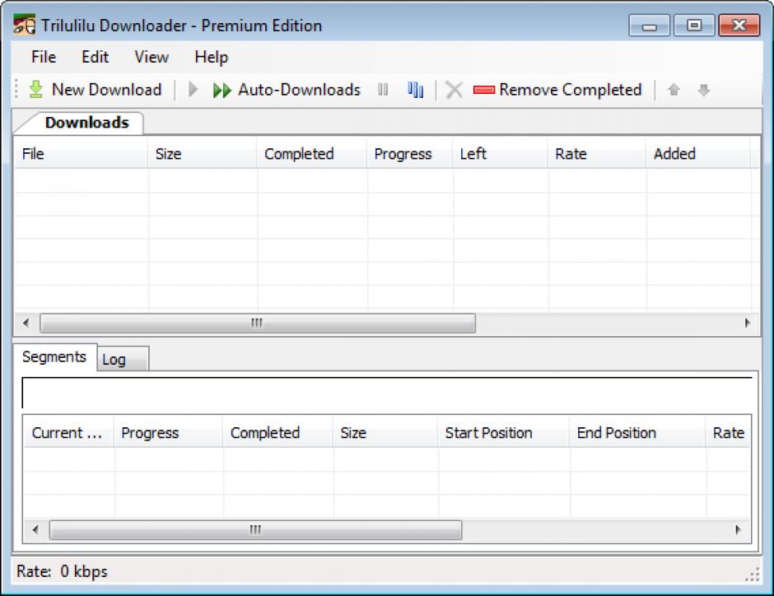The height and width of the screenshot is (596, 774).
Task: Click the Pause icon in toolbar
Action: click(x=383, y=90)
